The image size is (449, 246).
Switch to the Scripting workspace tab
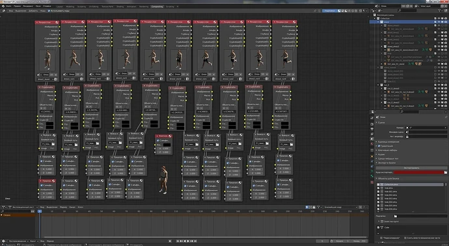[x=170, y=6]
